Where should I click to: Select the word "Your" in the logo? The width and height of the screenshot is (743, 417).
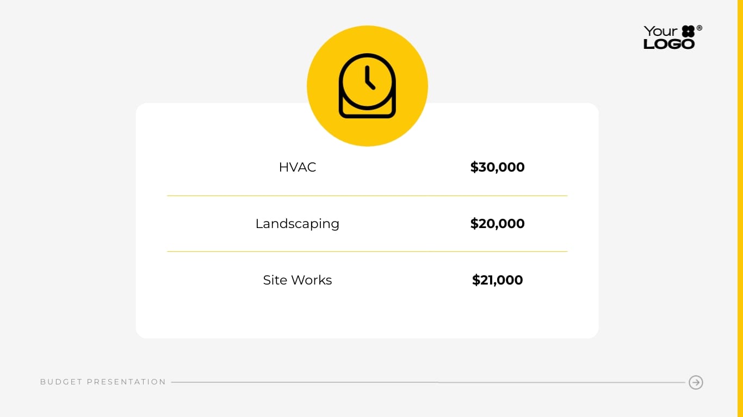[x=660, y=31]
